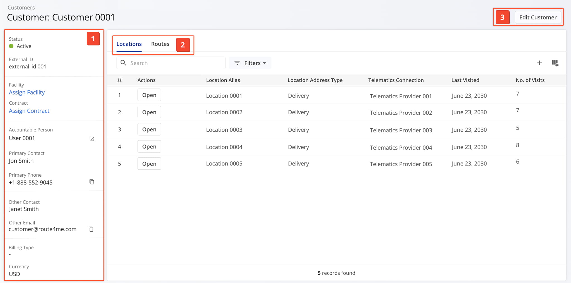Open the column settings icon
571x283 pixels.
pyautogui.click(x=555, y=63)
